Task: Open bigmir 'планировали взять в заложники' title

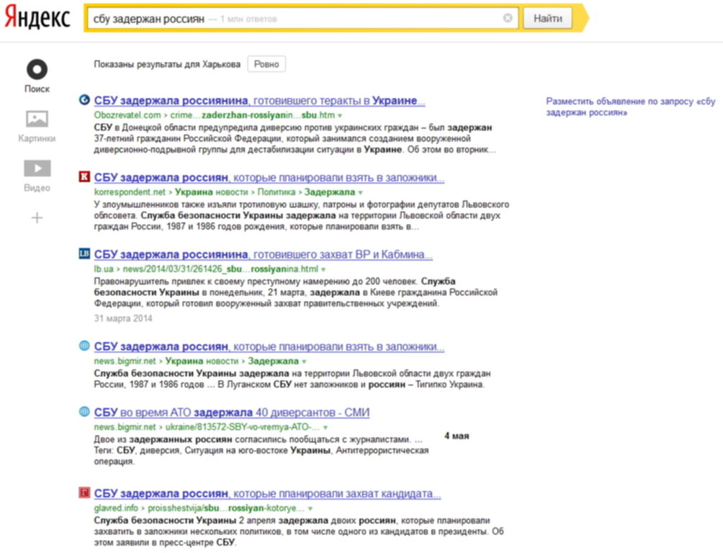Action: click(269, 346)
